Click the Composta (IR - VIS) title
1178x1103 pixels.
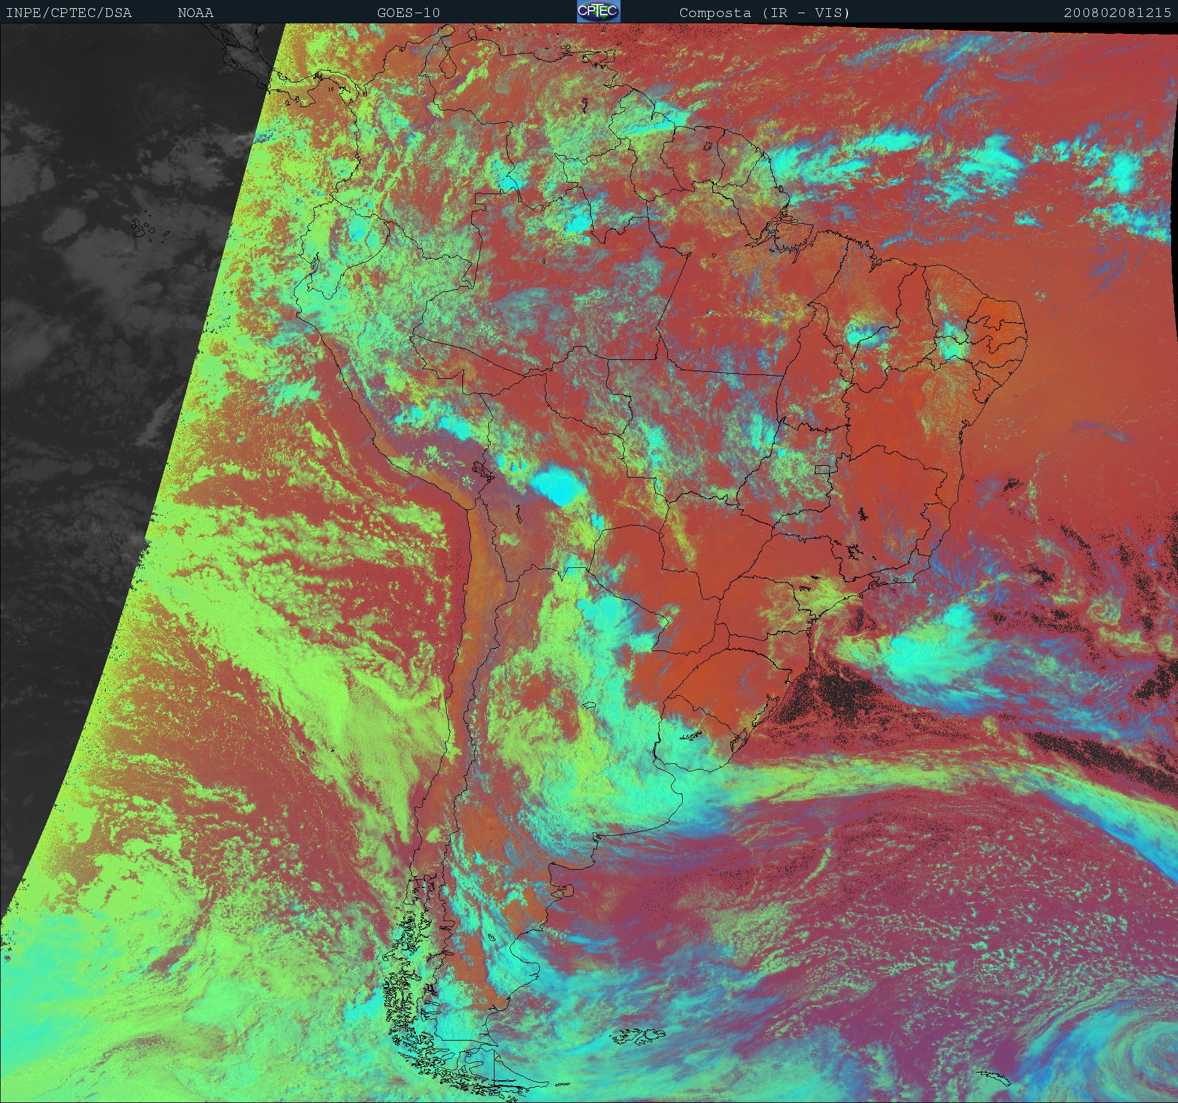coord(765,13)
